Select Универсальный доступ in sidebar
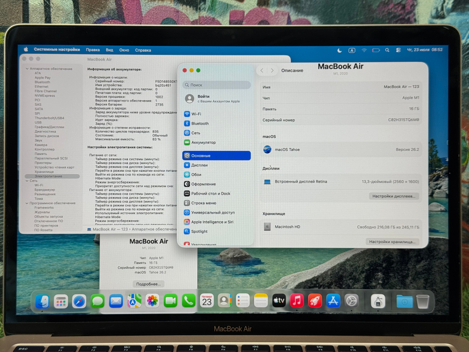Screen dimensions: 469x352 pos(217,213)
